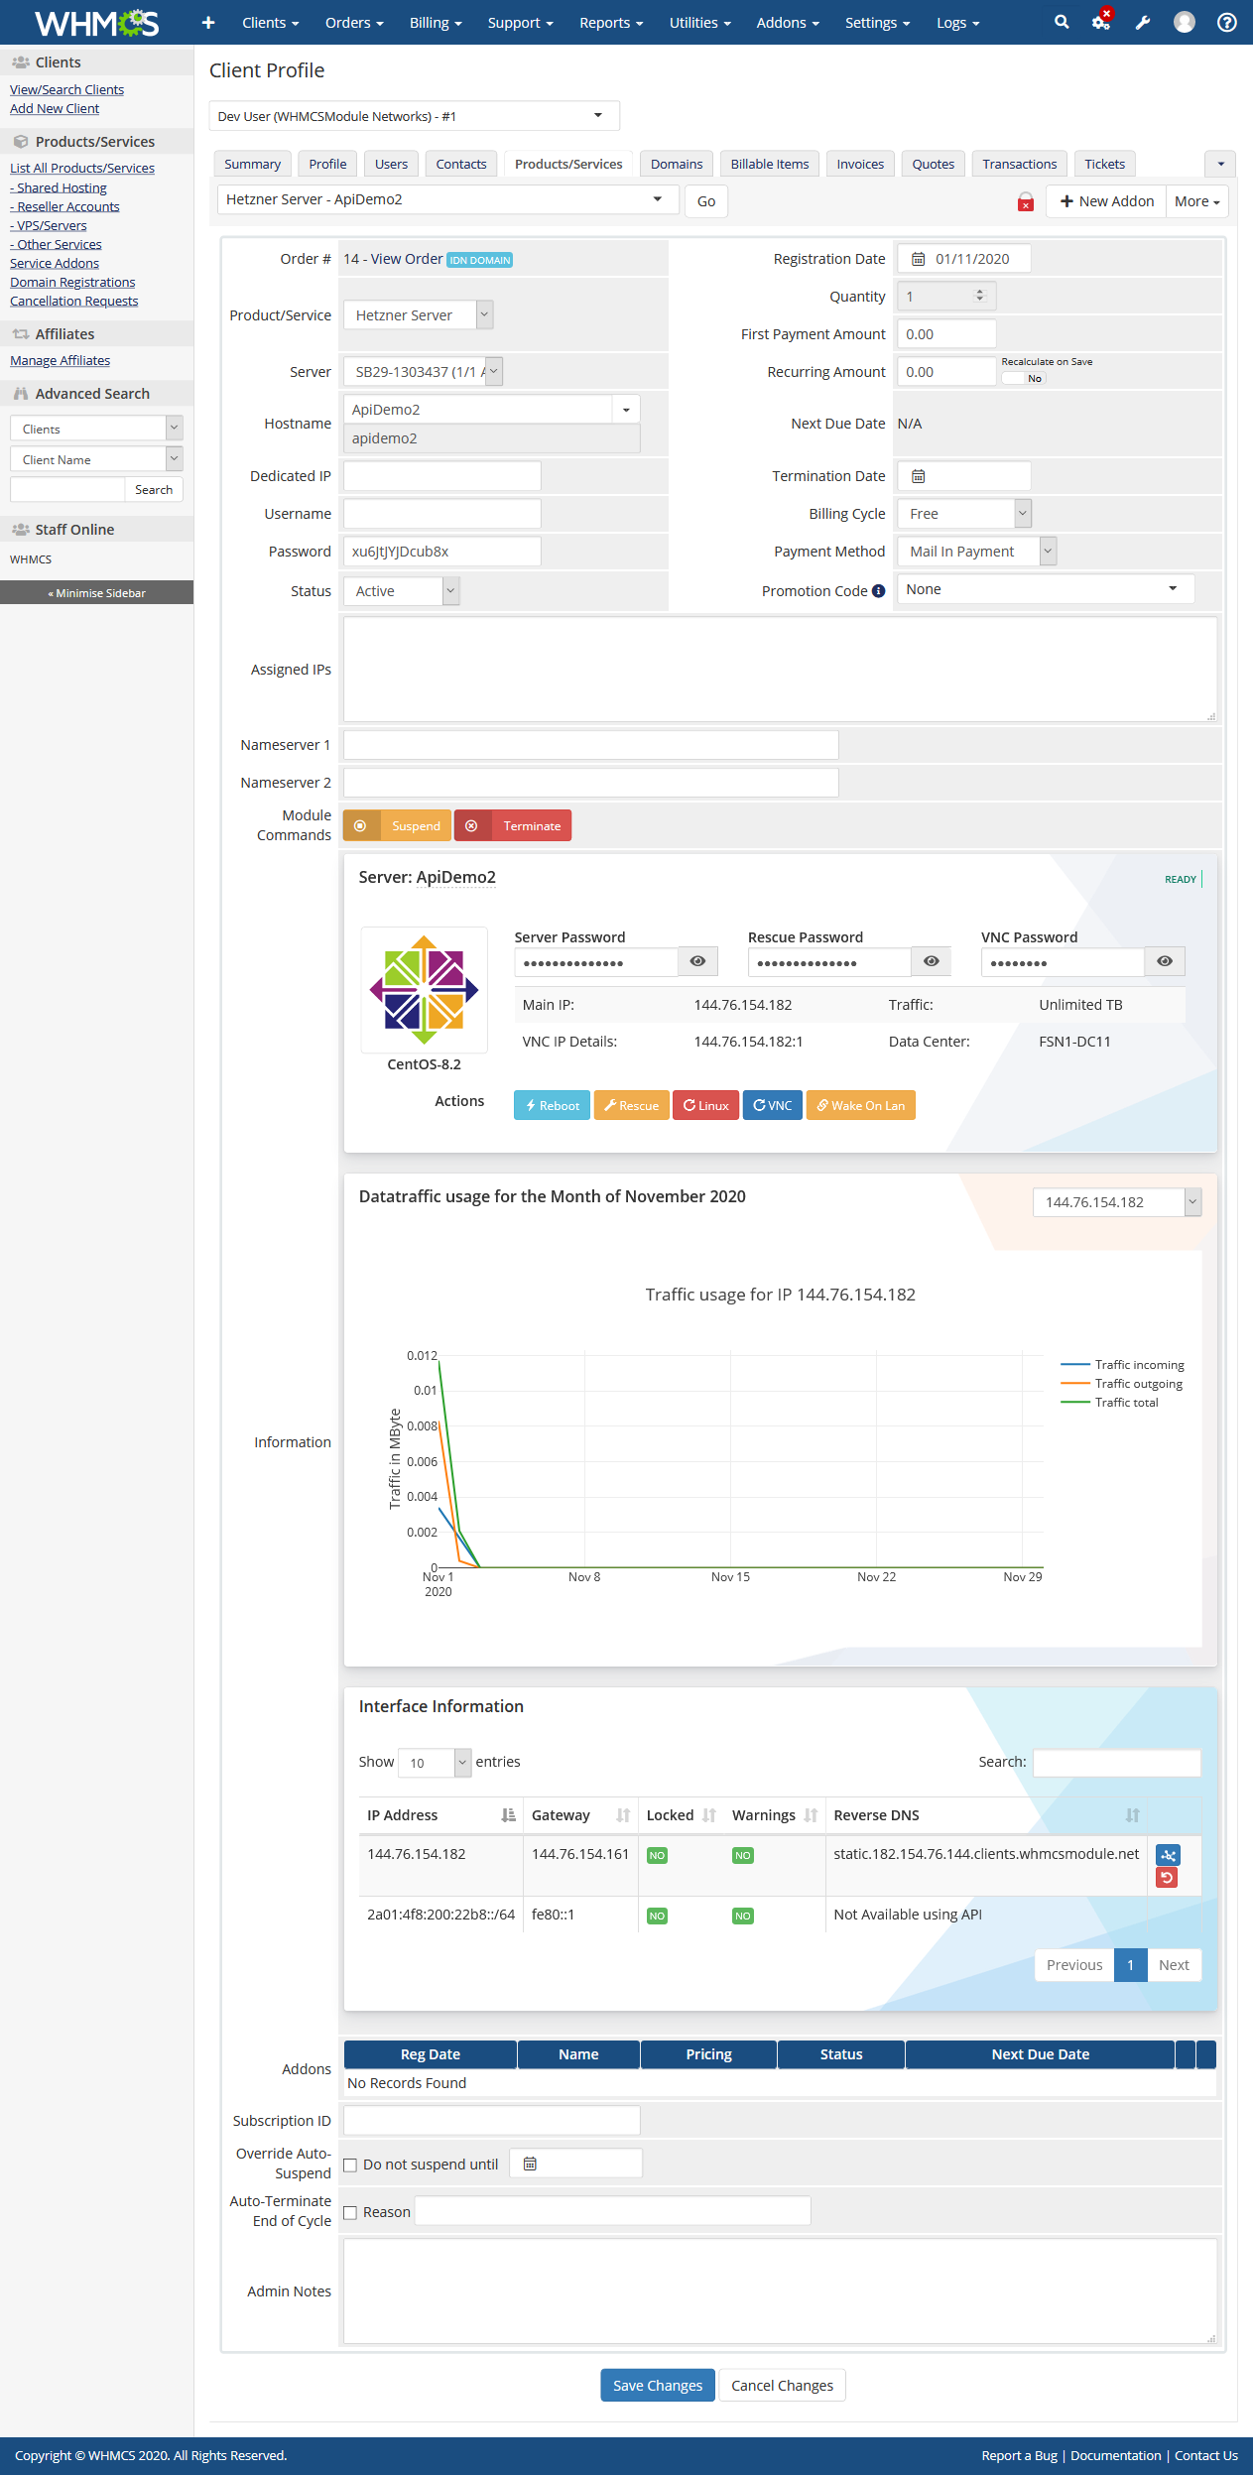1253x2475 pixels.
Task: Open the system health gears icon
Action: (1102, 21)
